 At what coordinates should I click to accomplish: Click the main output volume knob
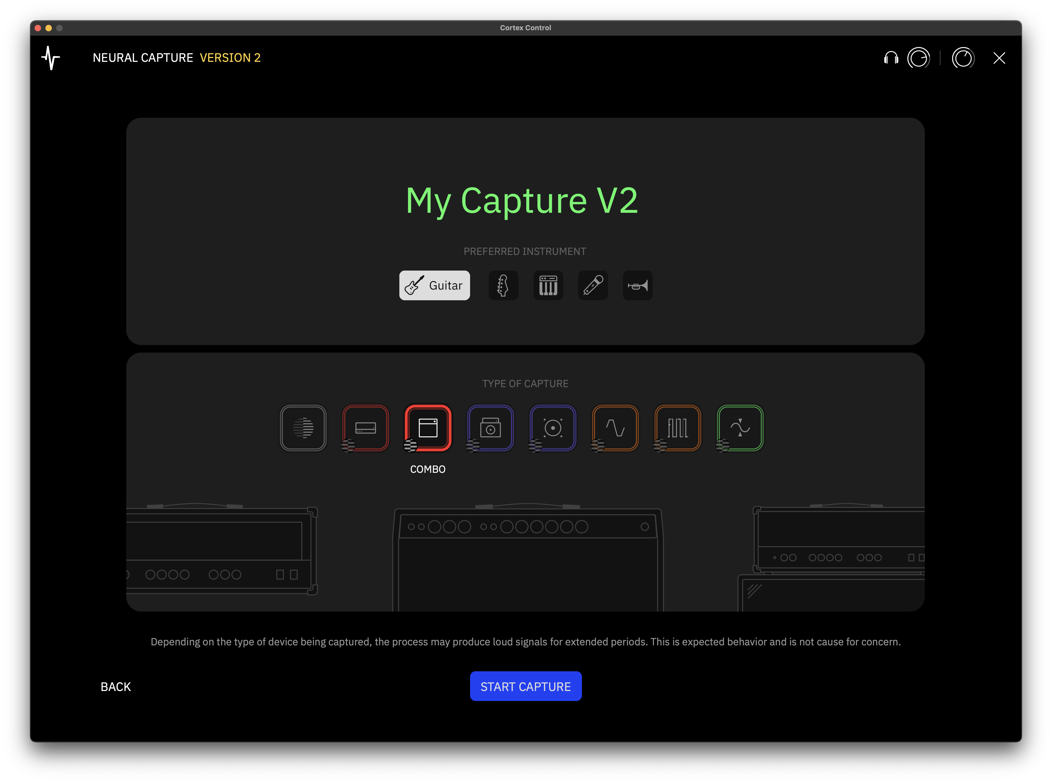[x=963, y=58]
